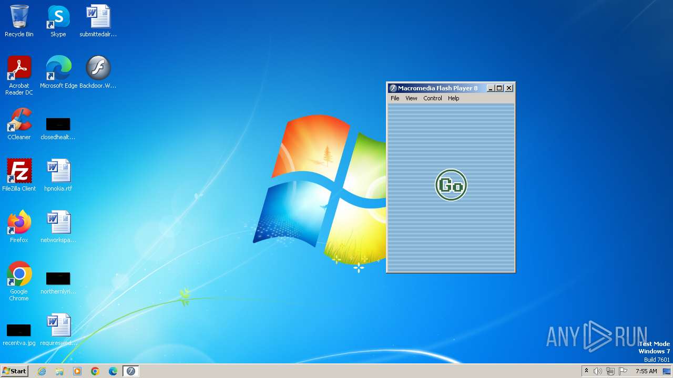Click the green Go button in Flash Player
The image size is (673, 378).
[451, 185]
